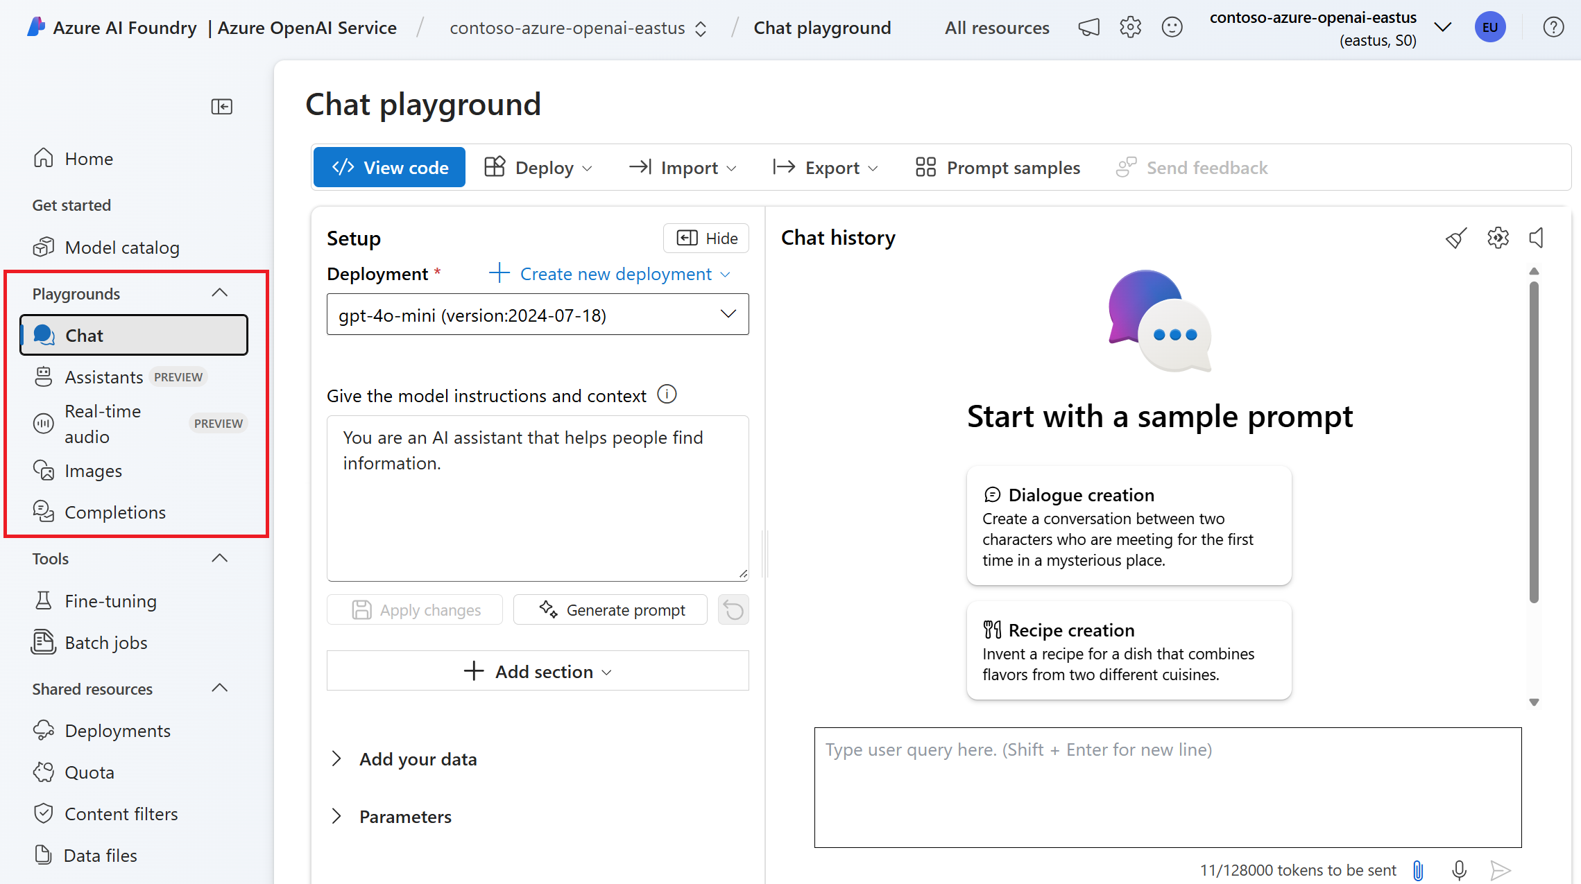
Task: Click the View code button
Action: pyautogui.click(x=389, y=168)
